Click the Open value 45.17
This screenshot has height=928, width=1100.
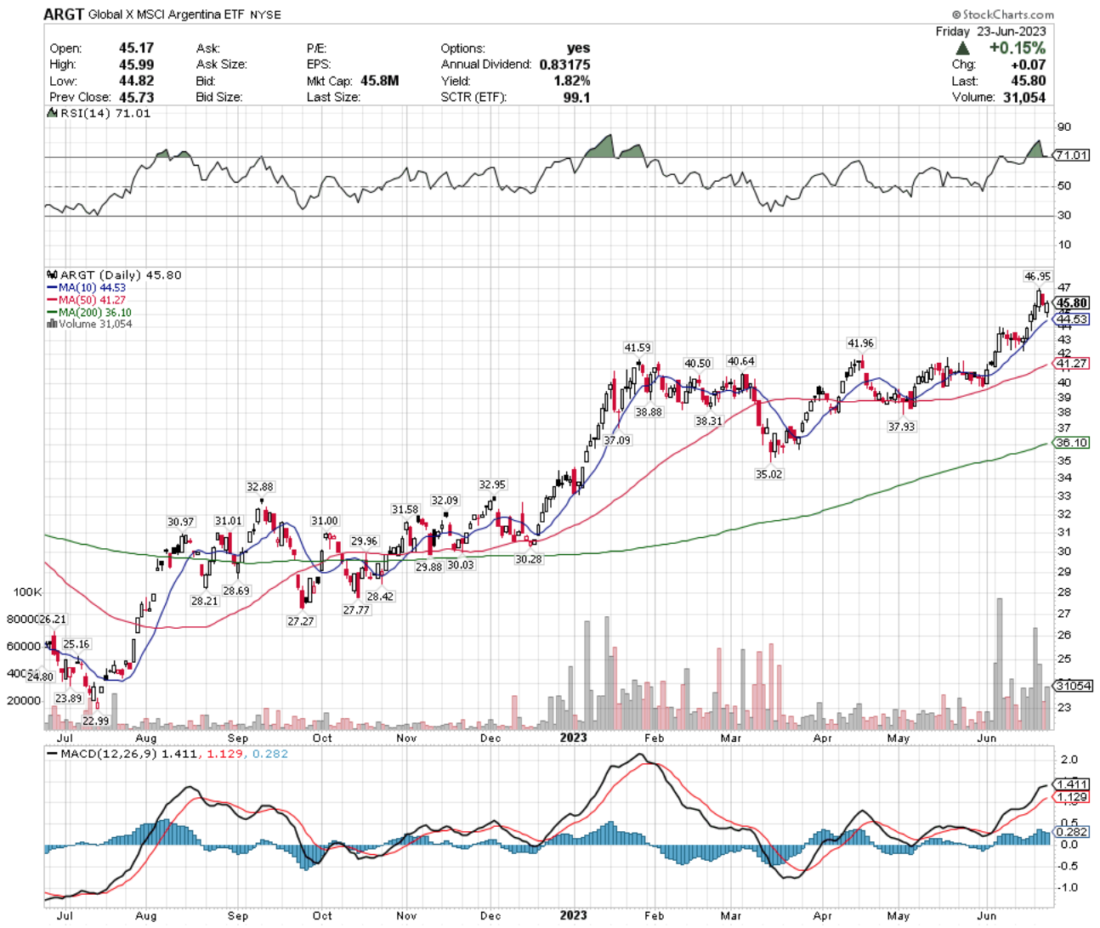pos(136,48)
